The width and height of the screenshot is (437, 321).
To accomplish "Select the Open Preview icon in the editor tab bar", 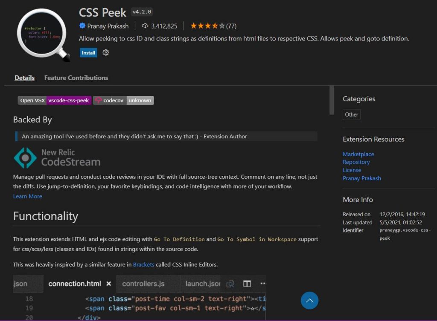I will click(231, 284).
